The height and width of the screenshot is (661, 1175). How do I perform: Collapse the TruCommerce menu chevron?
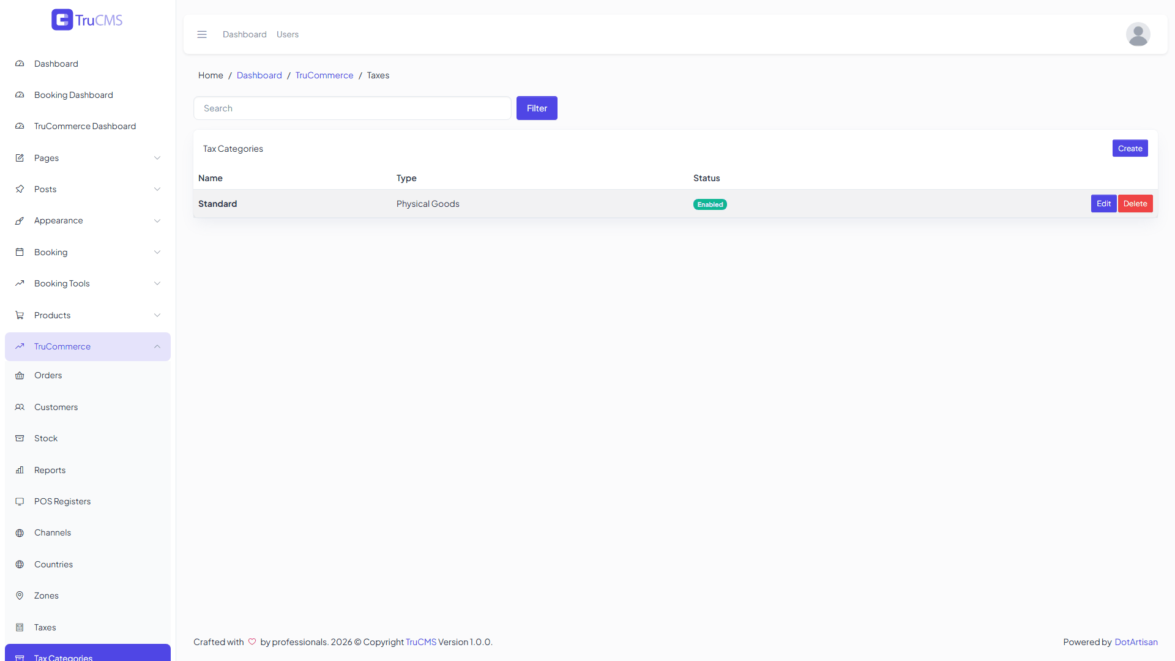pyautogui.click(x=157, y=346)
